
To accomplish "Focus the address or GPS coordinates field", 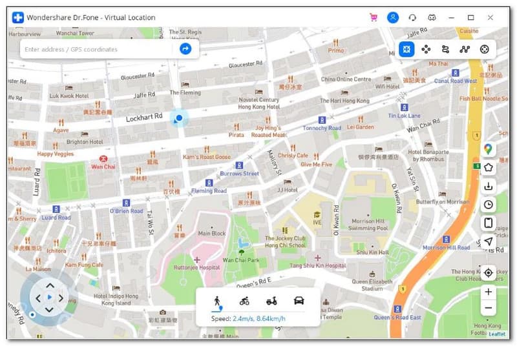I will [x=98, y=49].
